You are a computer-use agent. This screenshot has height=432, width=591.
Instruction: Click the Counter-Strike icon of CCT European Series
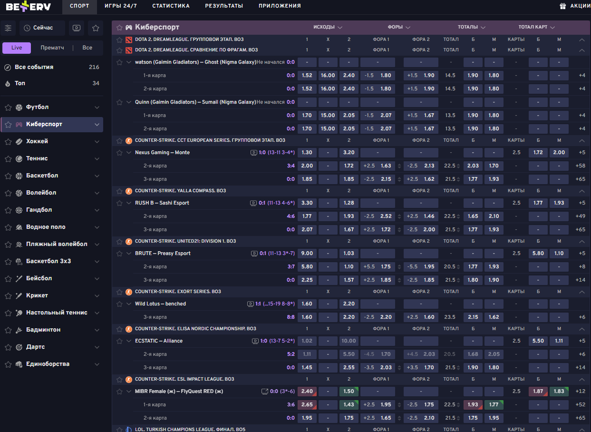click(x=128, y=140)
